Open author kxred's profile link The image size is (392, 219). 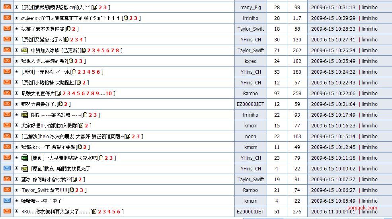pos(251,61)
